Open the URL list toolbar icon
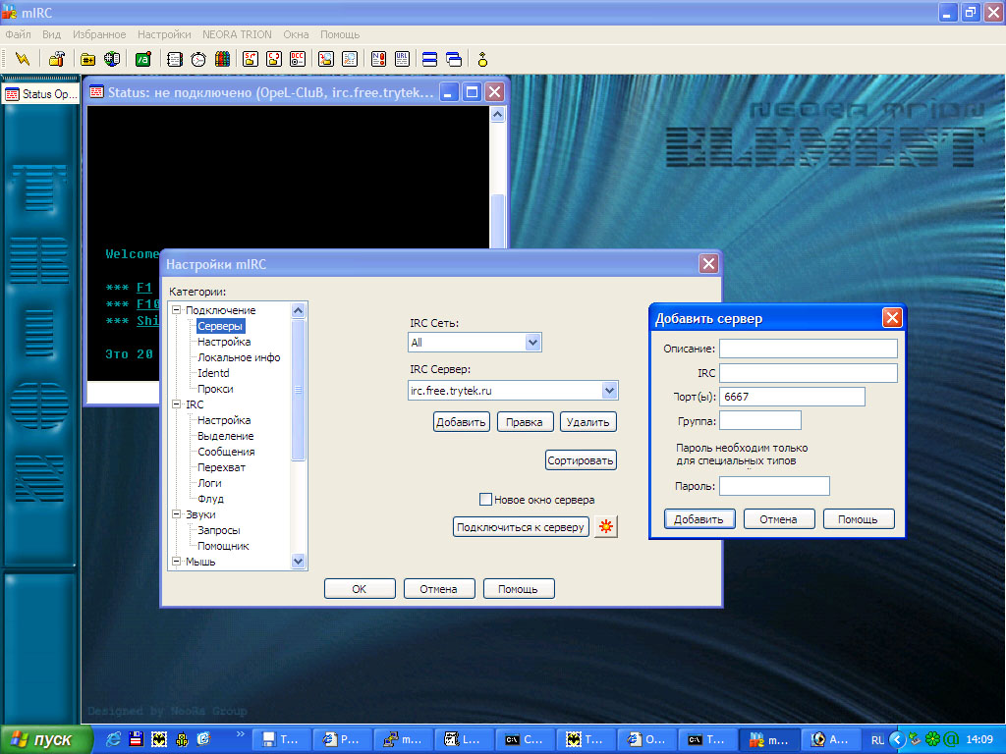This screenshot has width=1006, height=754. pos(402,60)
